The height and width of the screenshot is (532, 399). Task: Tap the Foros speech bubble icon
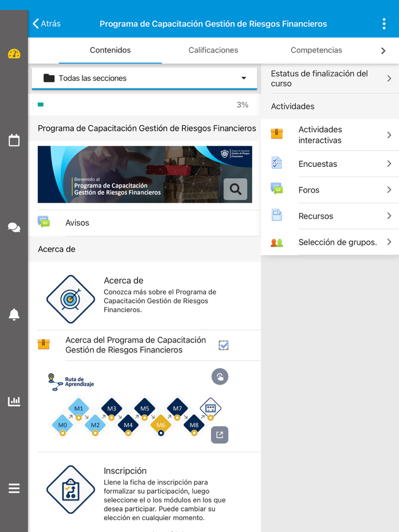coord(277,189)
